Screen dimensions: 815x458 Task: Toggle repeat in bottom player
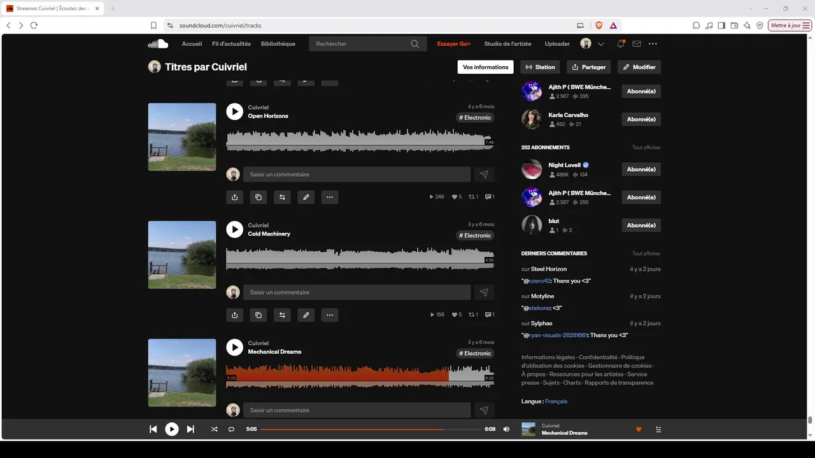[231, 429]
